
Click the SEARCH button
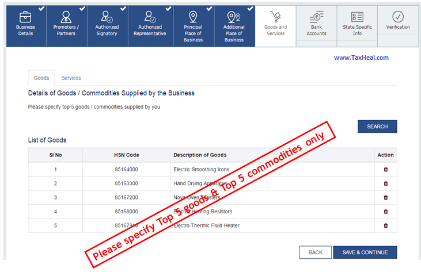point(377,127)
